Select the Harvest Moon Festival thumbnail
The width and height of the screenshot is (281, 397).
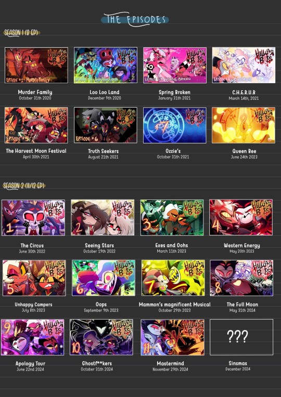36,125
